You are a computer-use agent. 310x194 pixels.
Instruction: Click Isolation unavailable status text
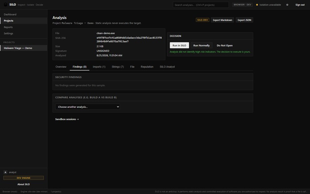pos(270,5)
